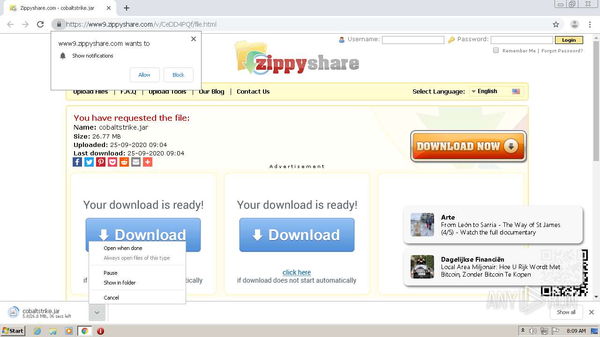Reload the page
The width and height of the screenshot is (600, 337).
[x=40, y=24]
